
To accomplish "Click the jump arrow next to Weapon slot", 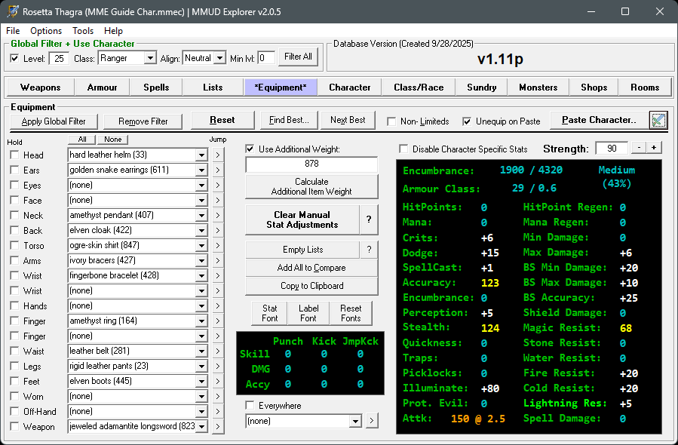I will (x=218, y=427).
